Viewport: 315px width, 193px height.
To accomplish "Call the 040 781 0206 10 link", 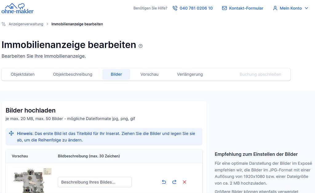I will [x=196, y=8].
